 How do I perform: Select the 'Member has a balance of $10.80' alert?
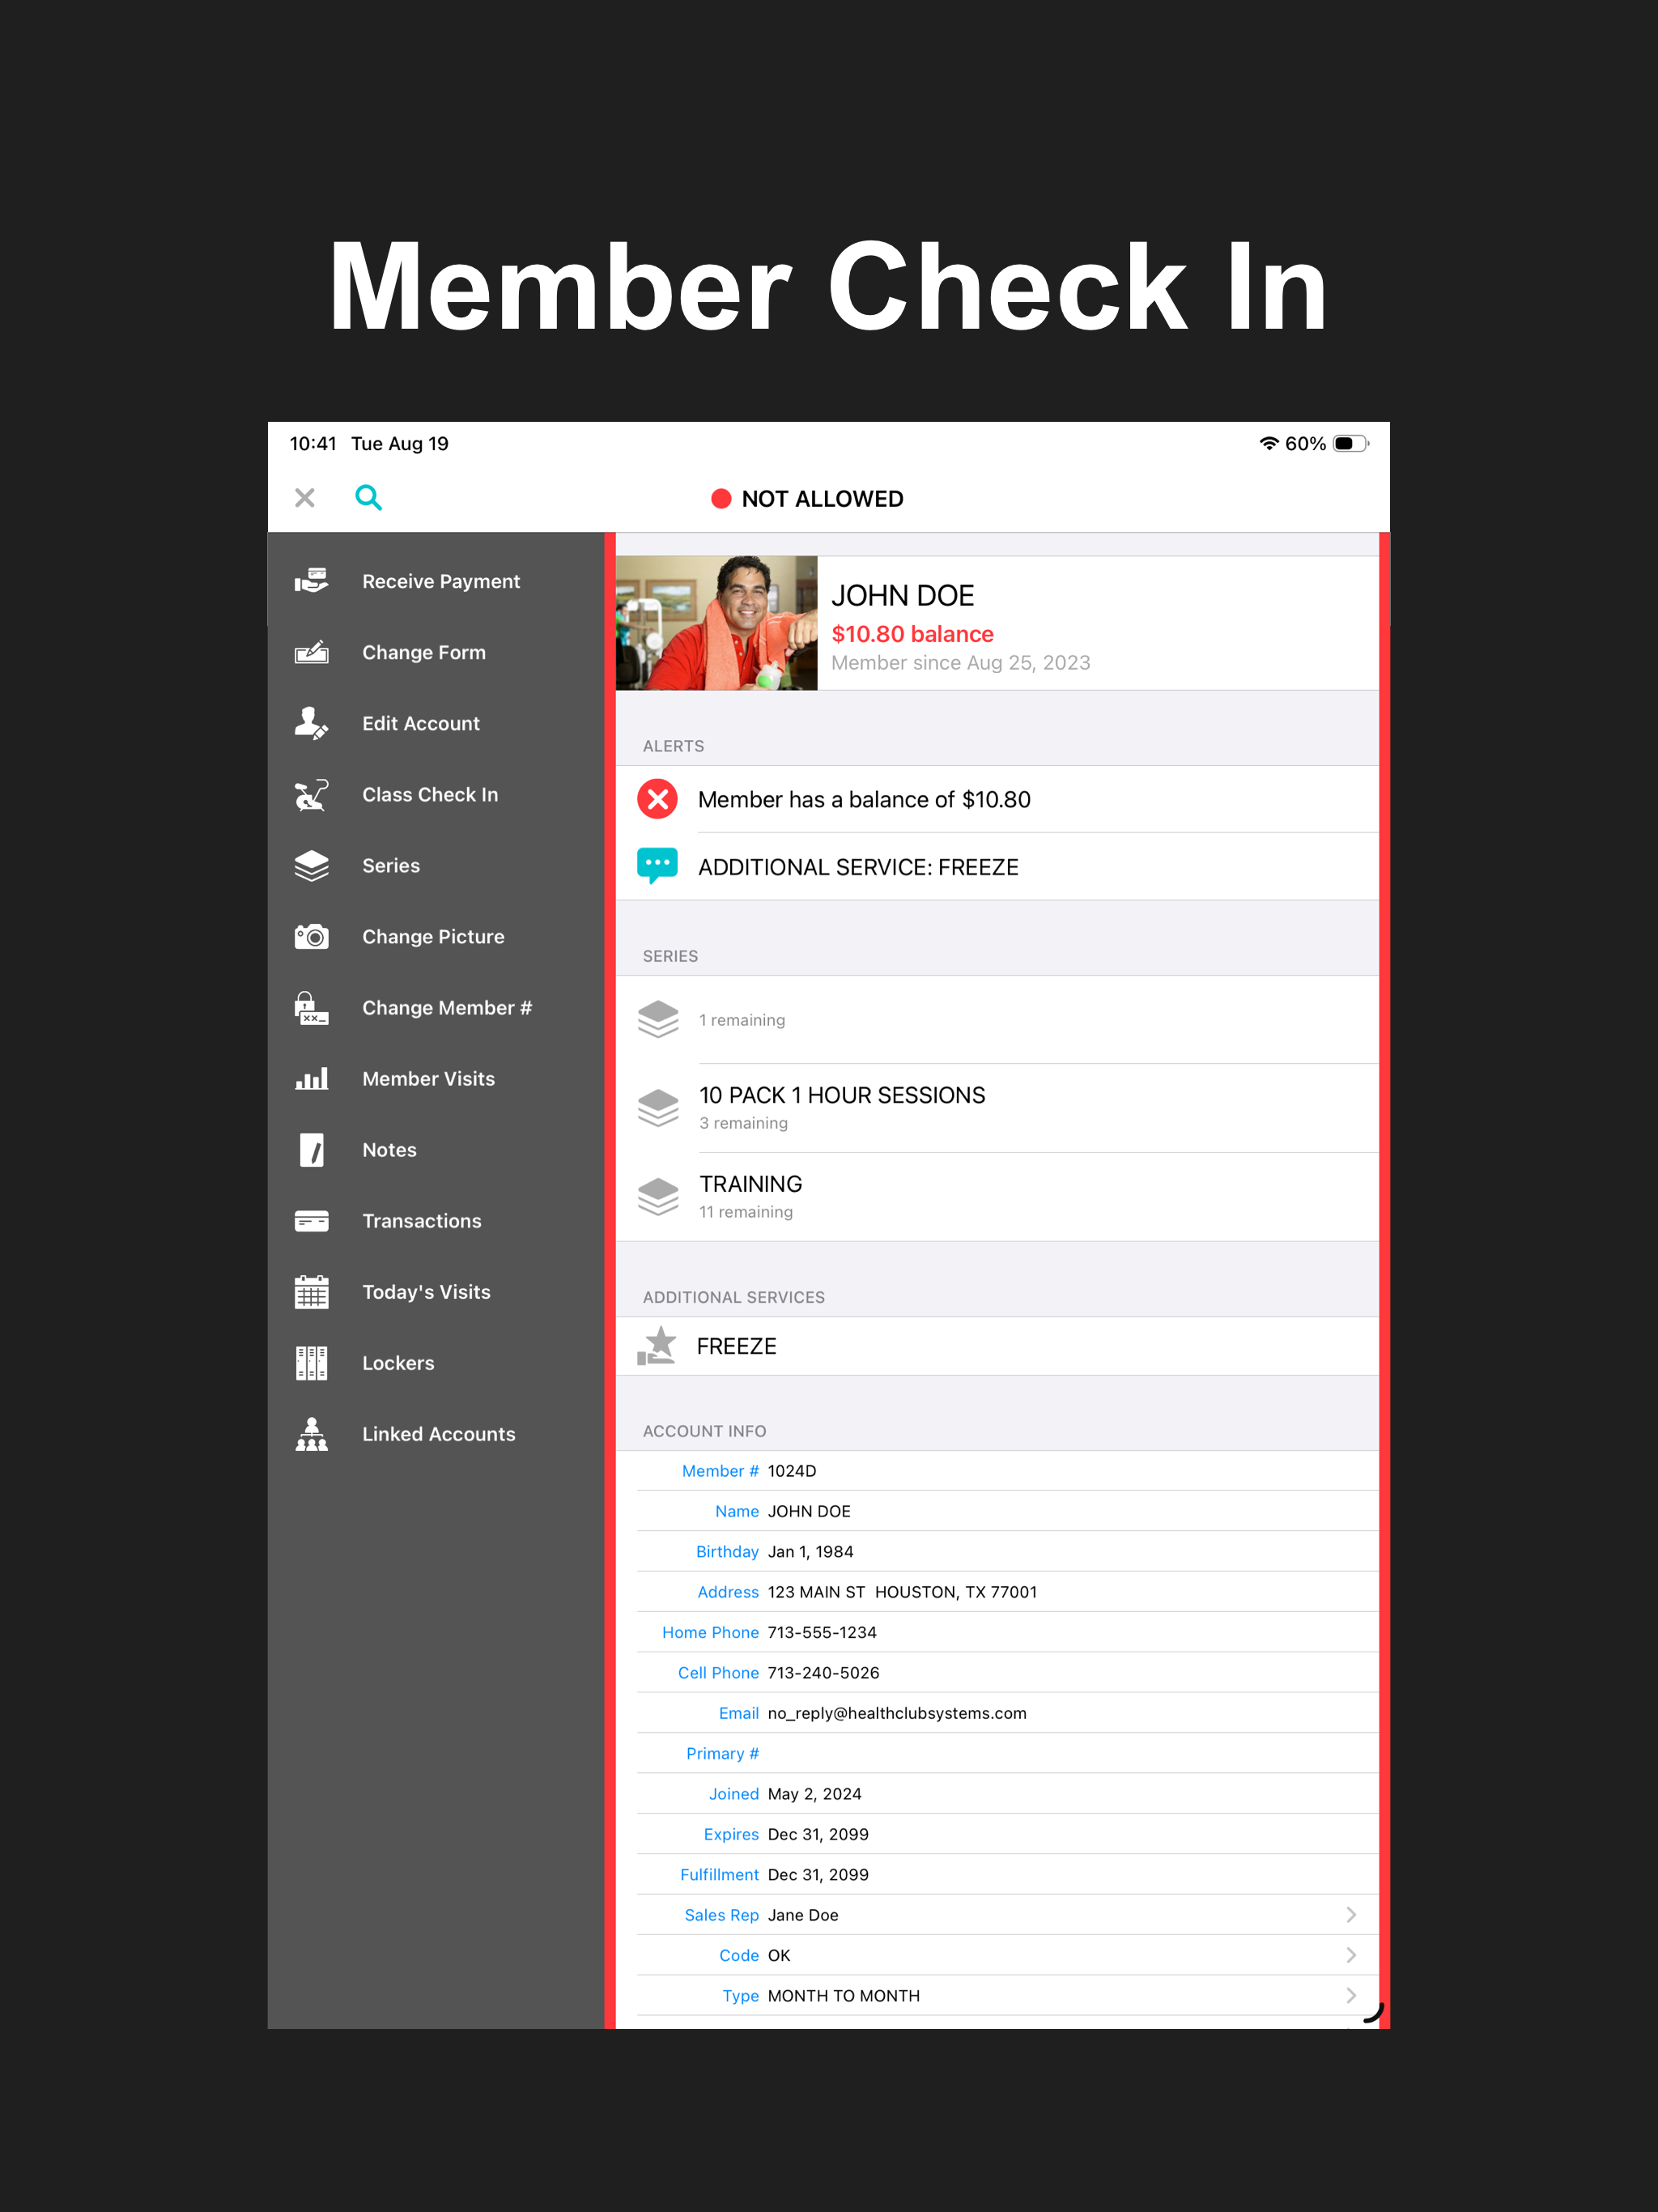997,799
